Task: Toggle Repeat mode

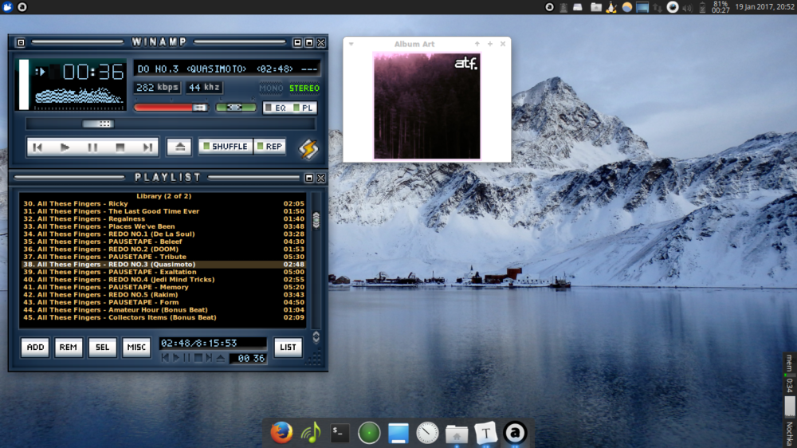Action: [269, 147]
